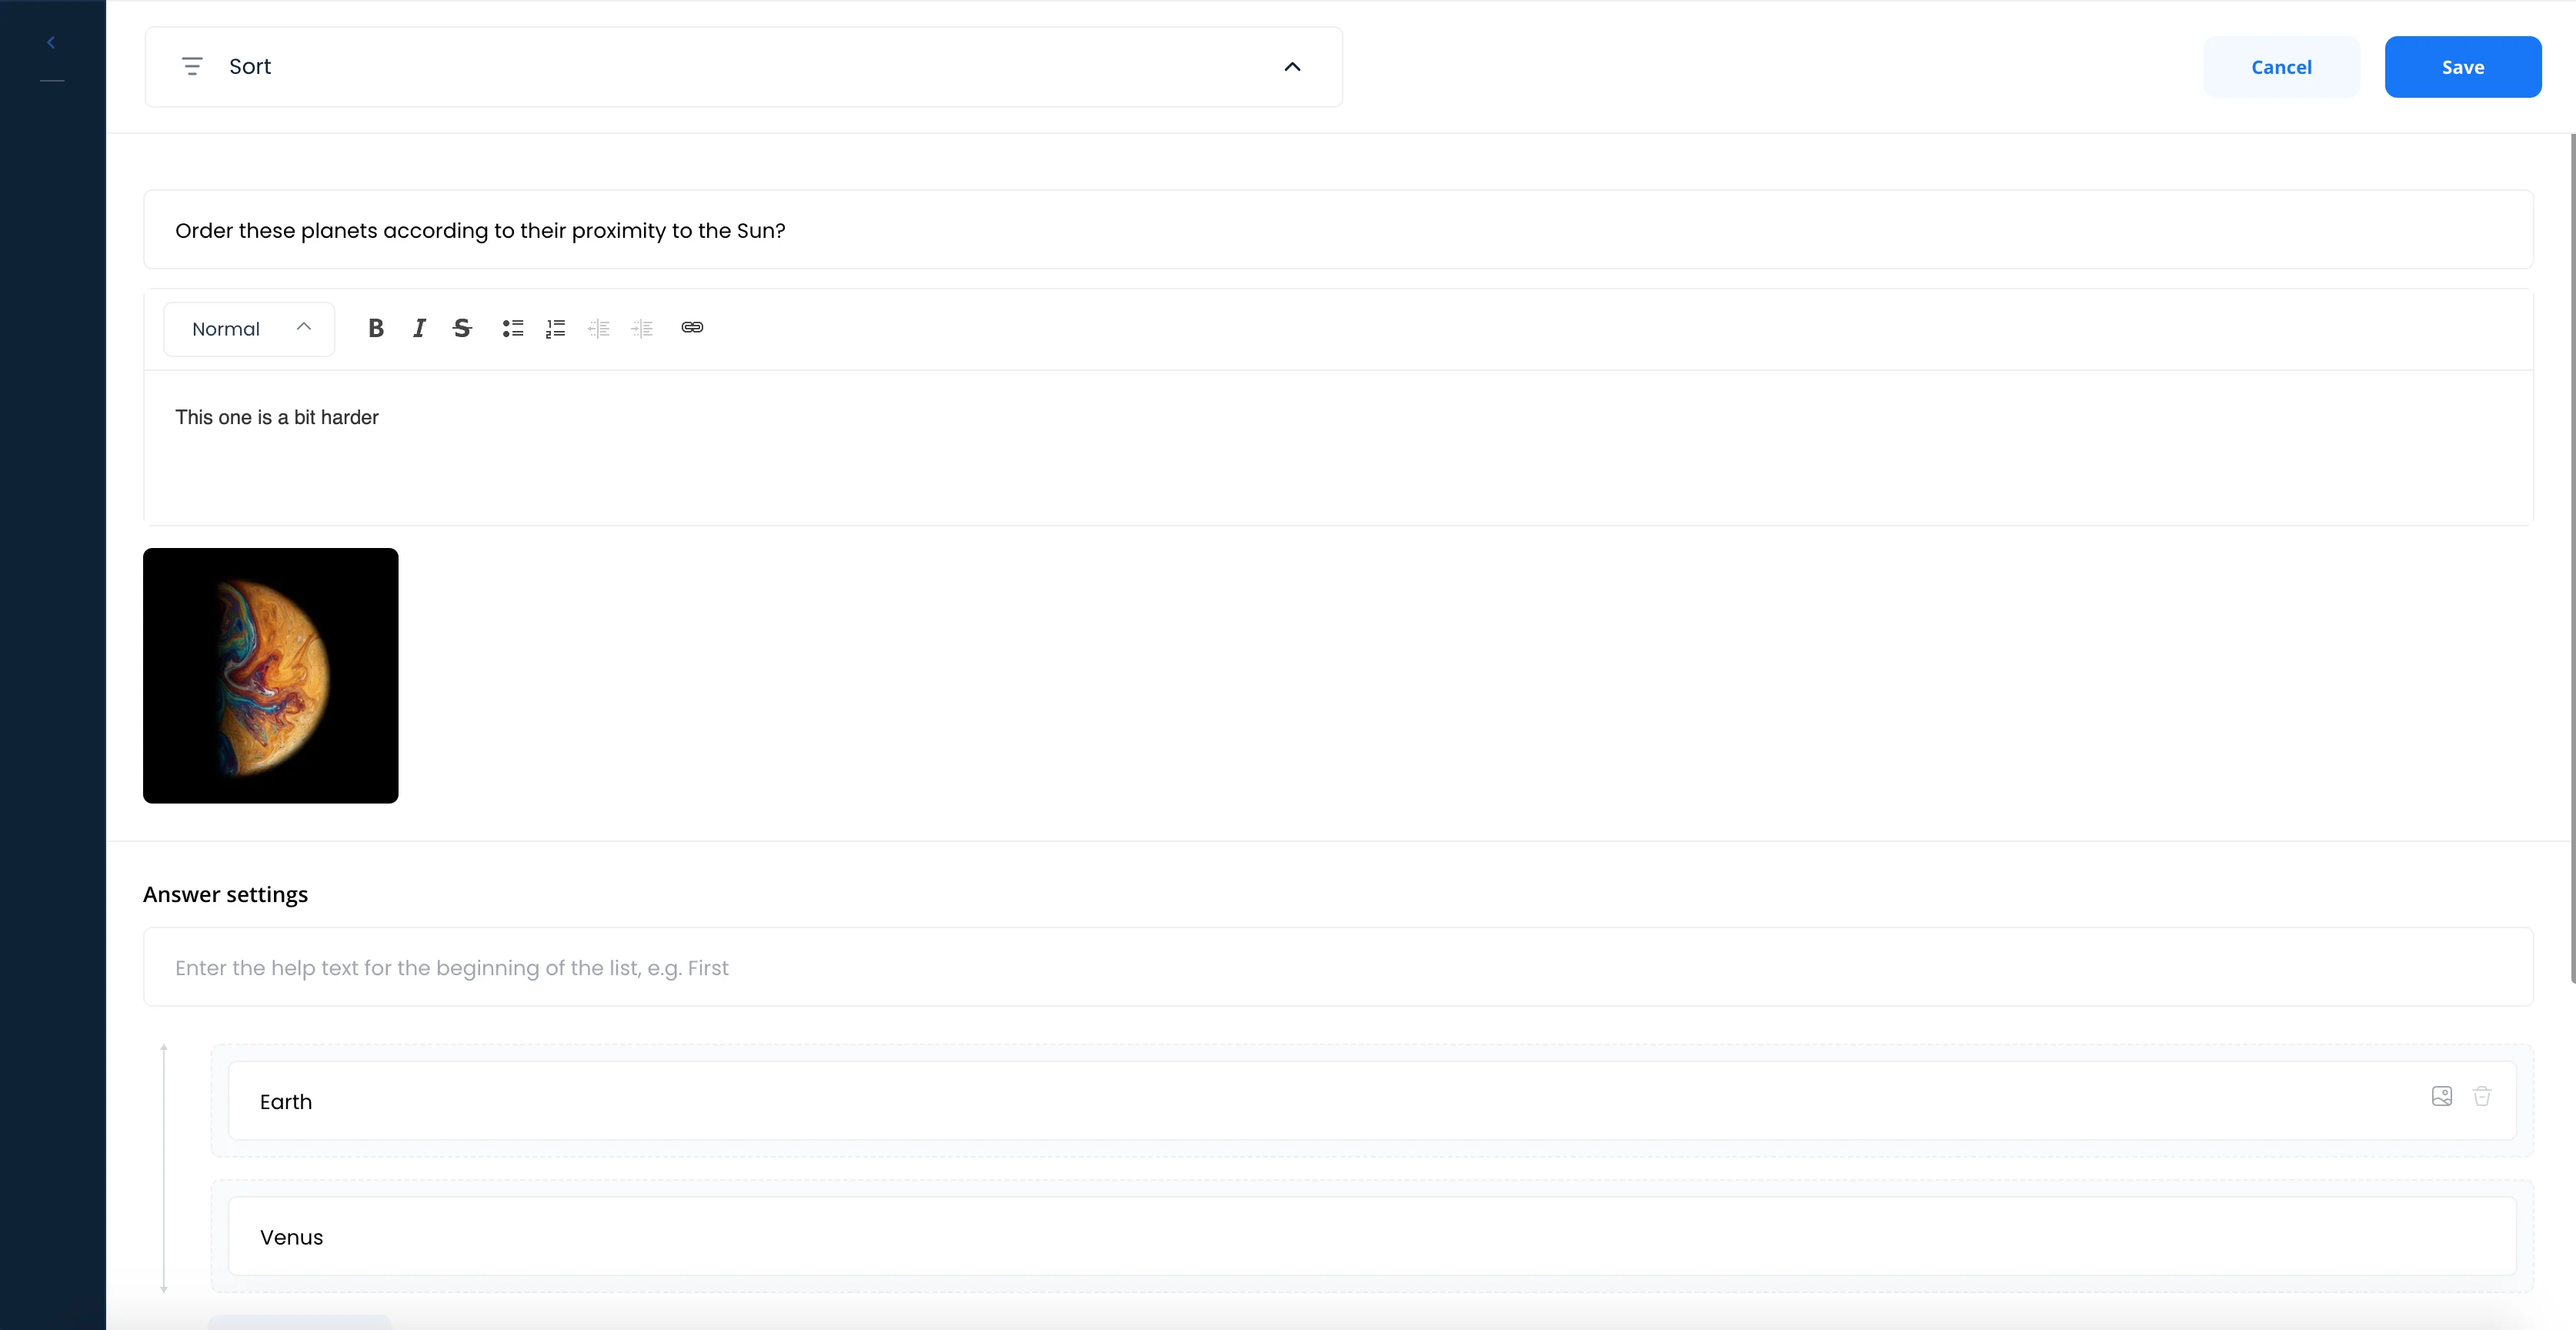Increase indent of the text
The height and width of the screenshot is (1330, 2576).
coord(642,328)
